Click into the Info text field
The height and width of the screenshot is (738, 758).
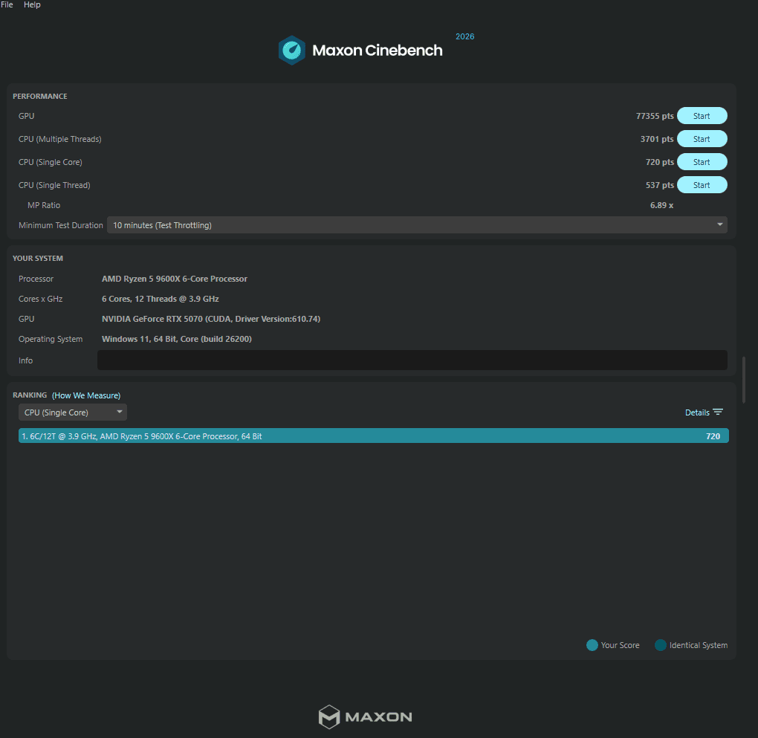tap(412, 360)
